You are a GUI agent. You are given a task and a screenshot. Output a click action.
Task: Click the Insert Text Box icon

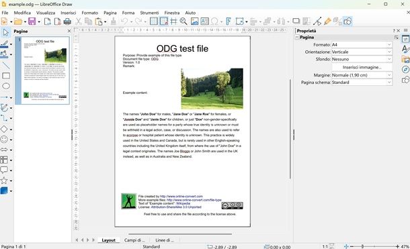point(204,21)
